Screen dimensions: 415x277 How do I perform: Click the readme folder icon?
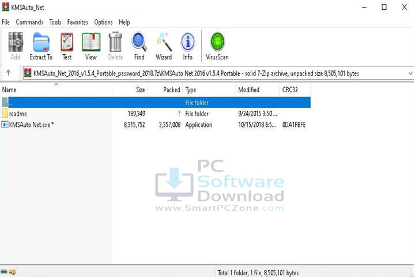[x=5, y=114]
